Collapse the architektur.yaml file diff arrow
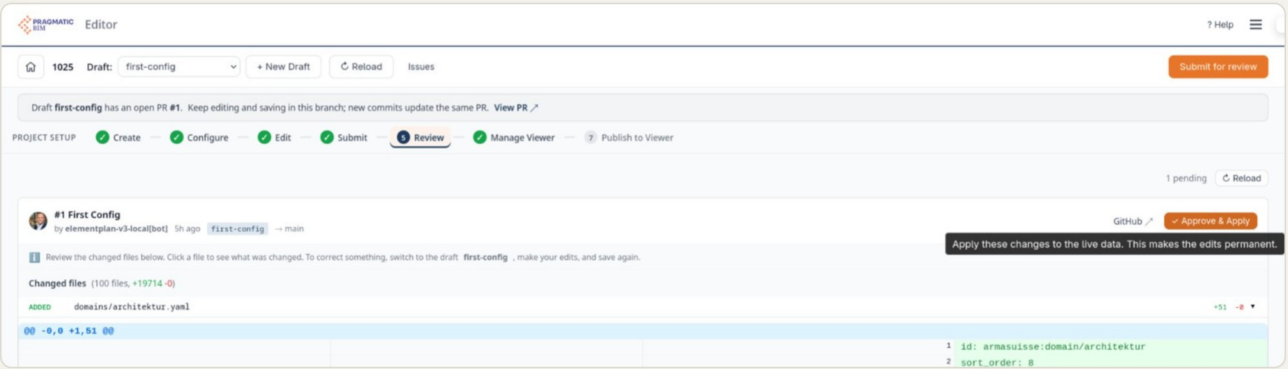This screenshot has height=369, width=1288. tap(1252, 307)
